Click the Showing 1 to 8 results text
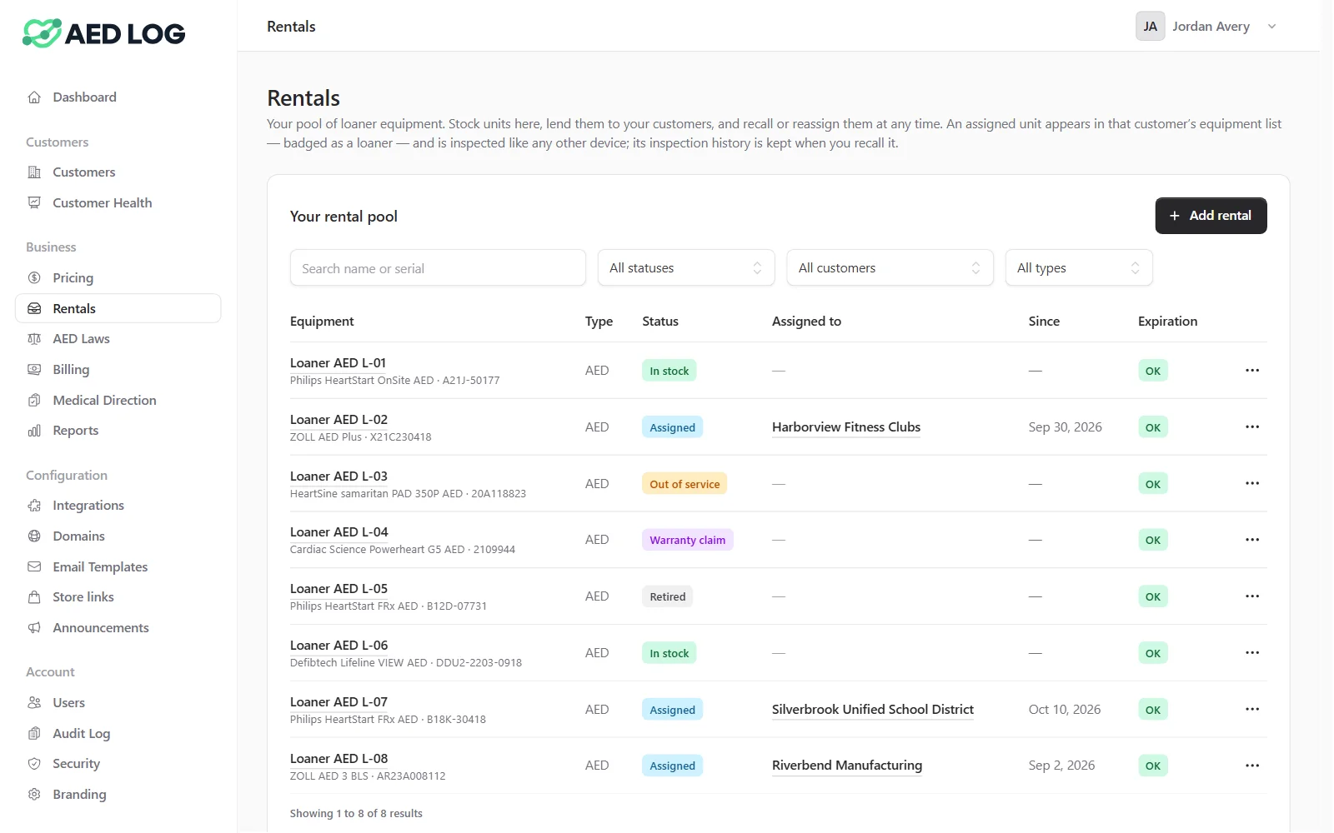1334x833 pixels. (356, 814)
